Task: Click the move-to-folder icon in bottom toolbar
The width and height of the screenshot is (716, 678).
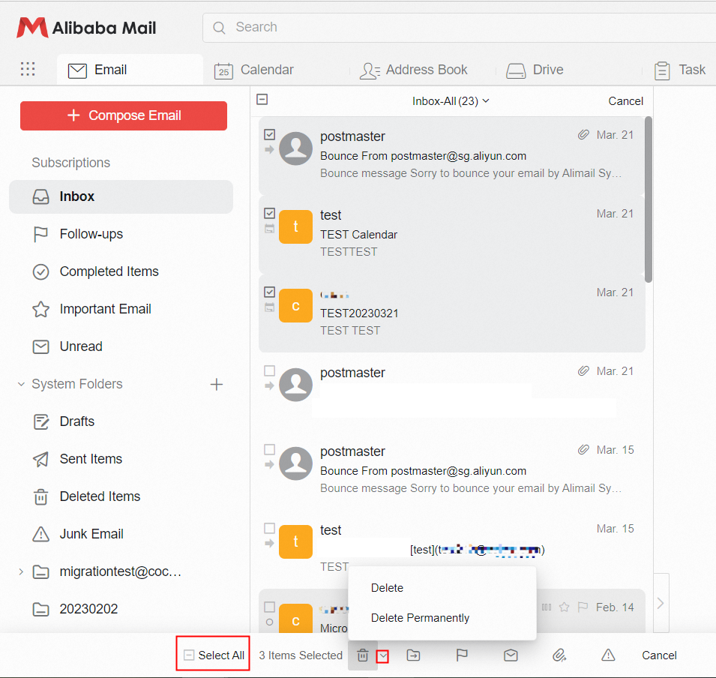Action: 413,655
